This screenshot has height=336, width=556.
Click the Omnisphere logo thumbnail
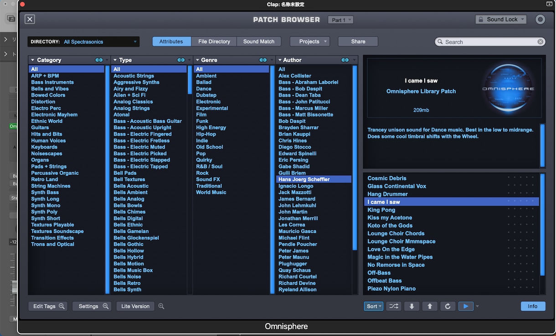click(x=508, y=88)
